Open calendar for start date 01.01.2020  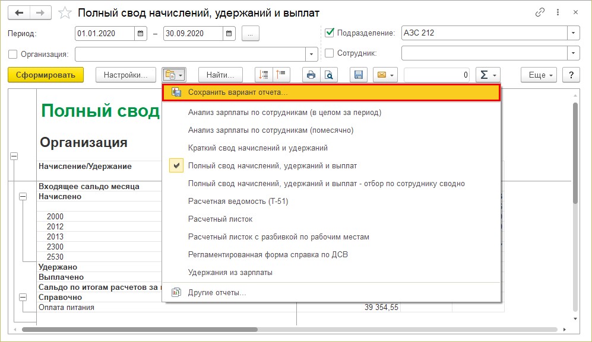coord(141,33)
